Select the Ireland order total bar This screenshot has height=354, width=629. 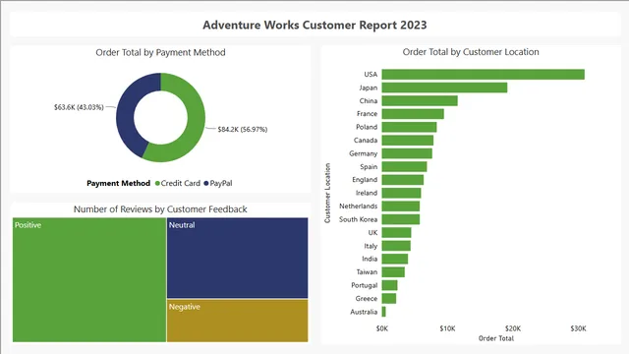coord(401,193)
